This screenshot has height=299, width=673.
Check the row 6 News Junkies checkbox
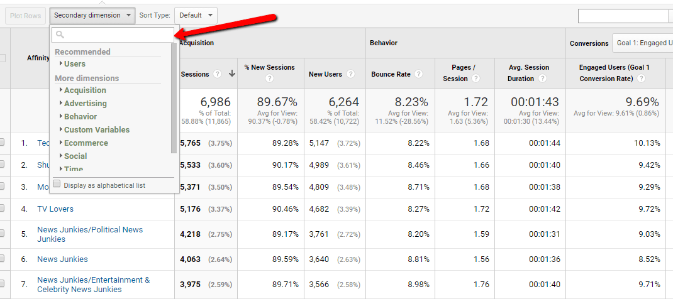click(2, 258)
